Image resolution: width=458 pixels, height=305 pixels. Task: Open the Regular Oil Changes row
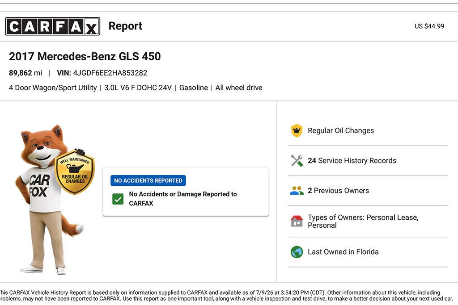click(368, 131)
